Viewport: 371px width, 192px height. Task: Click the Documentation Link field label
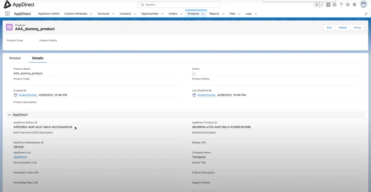25,163
